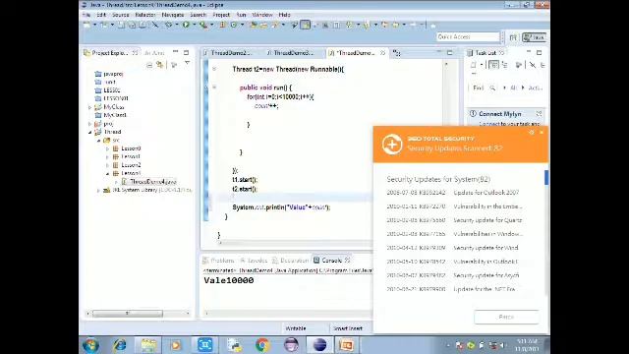This screenshot has width=629, height=354.
Task: Start the Debug launch icon
Action: 169,25
